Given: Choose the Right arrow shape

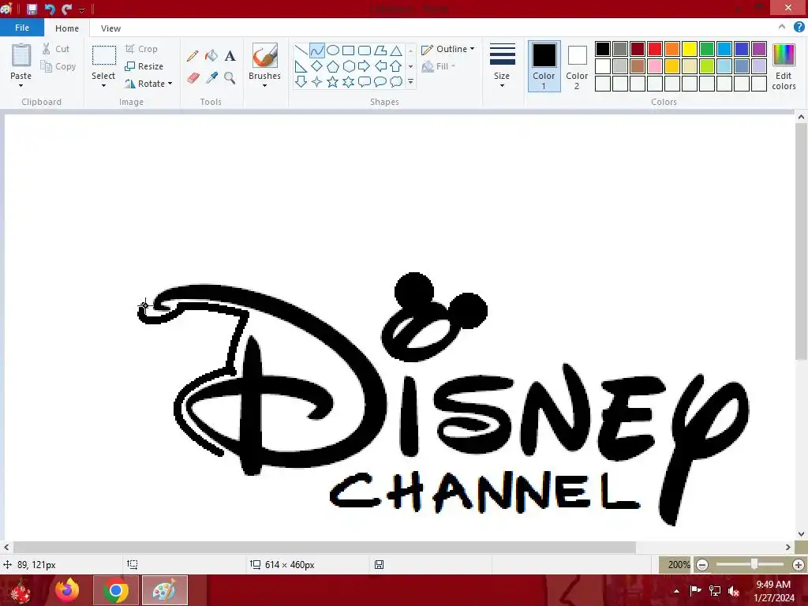Looking at the screenshot, I should 365,66.
